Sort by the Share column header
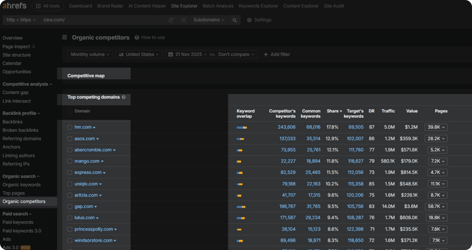The image size is (472, 250). (x=334, y=111)
